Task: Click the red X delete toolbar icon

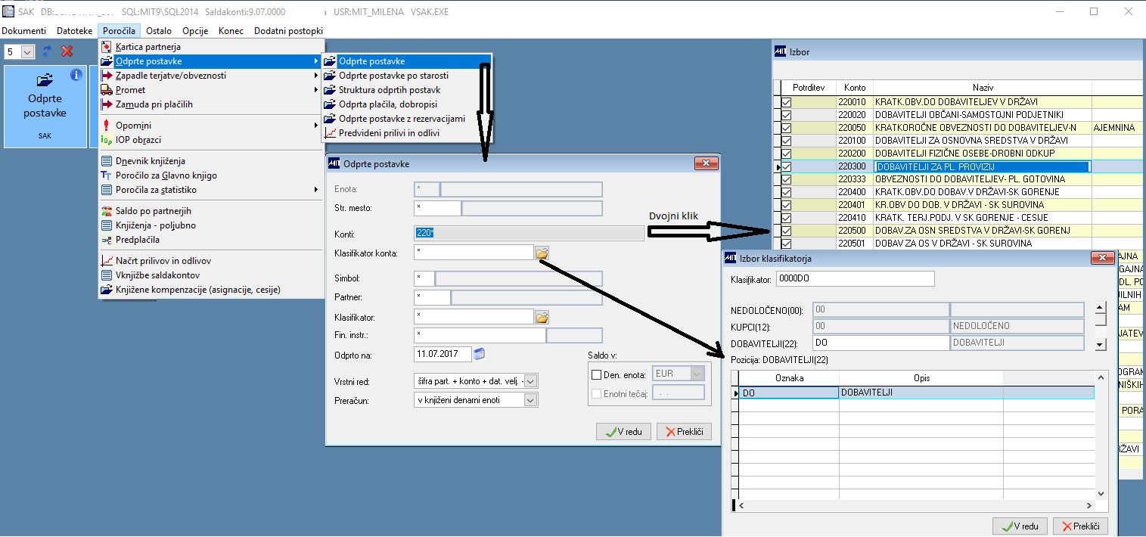Action: (67, 51)
